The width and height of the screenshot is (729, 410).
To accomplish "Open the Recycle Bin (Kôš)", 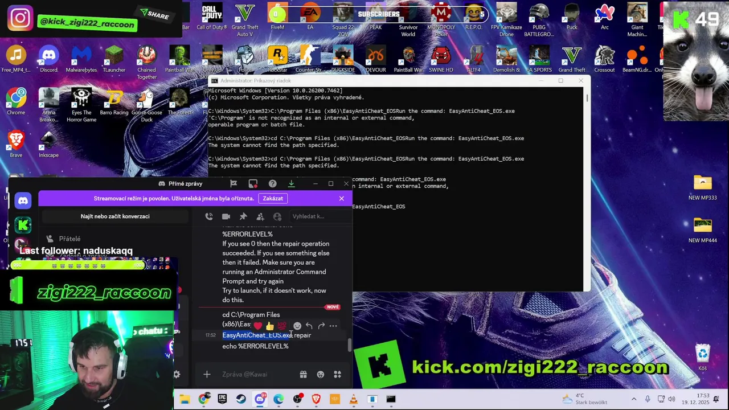I will point(702,358).
